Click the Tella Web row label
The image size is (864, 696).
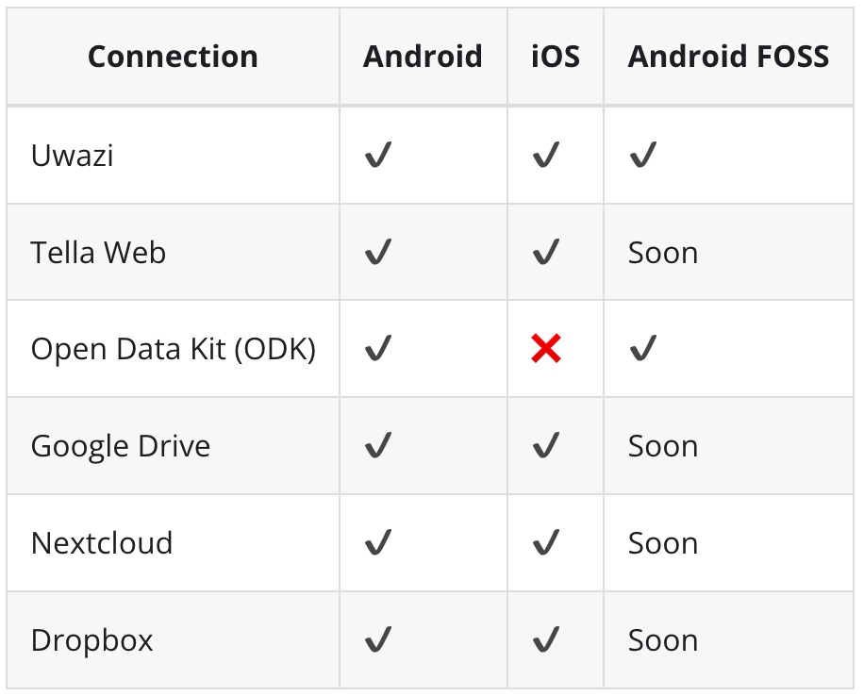tap(98, 253)
